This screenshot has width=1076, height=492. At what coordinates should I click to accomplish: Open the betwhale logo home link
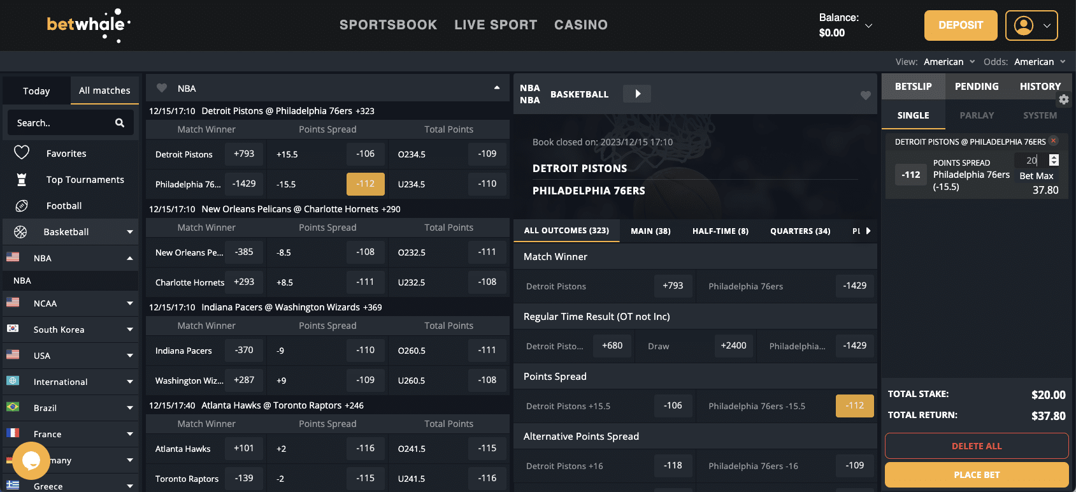89,25
